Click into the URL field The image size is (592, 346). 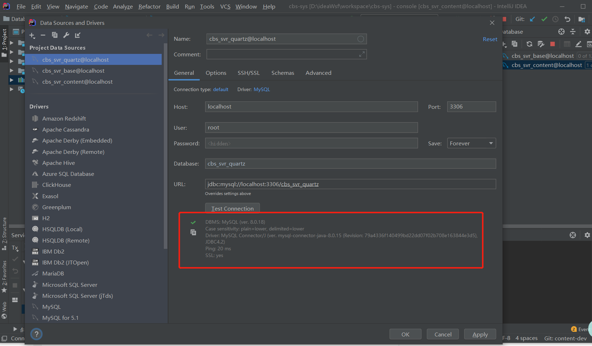point(350,184)
